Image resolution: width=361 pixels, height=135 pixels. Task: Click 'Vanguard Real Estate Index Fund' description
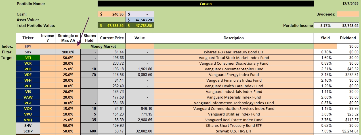click(x=234, y=120)
